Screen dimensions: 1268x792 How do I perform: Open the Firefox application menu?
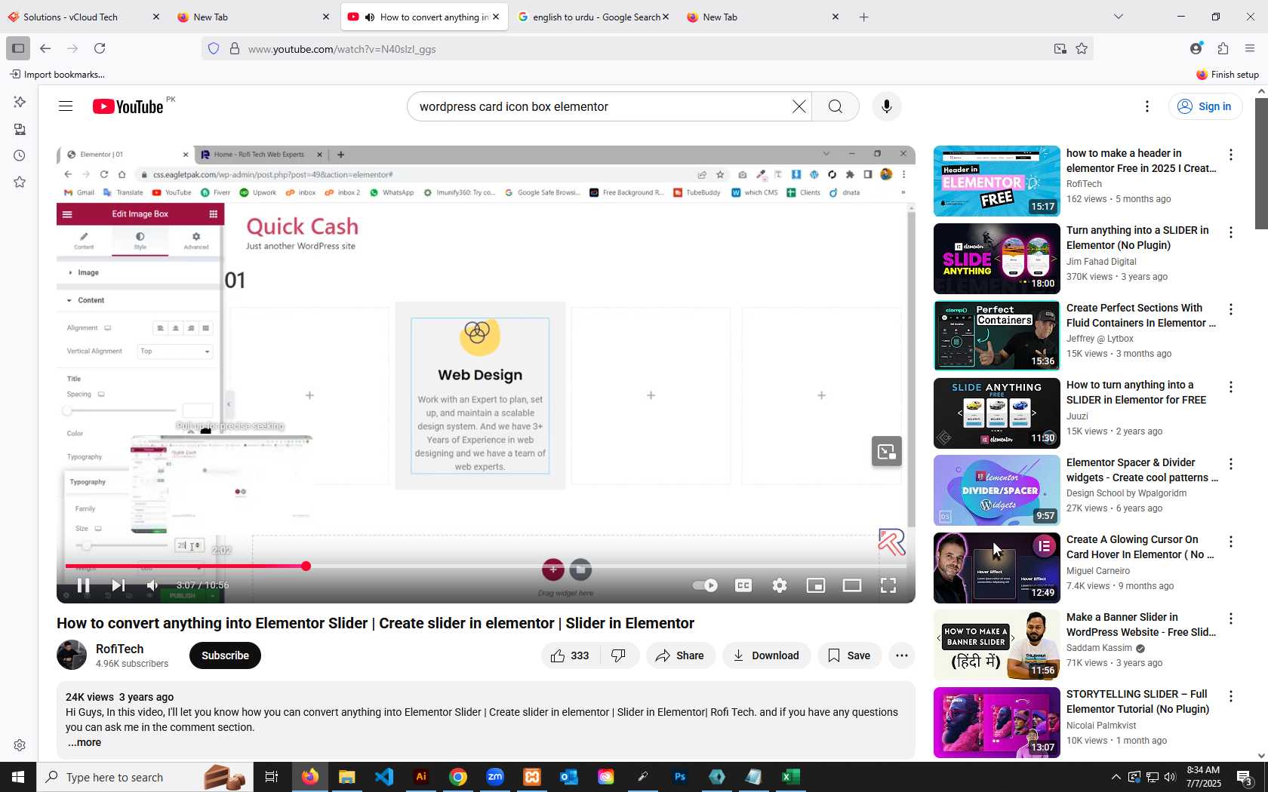1250,48
